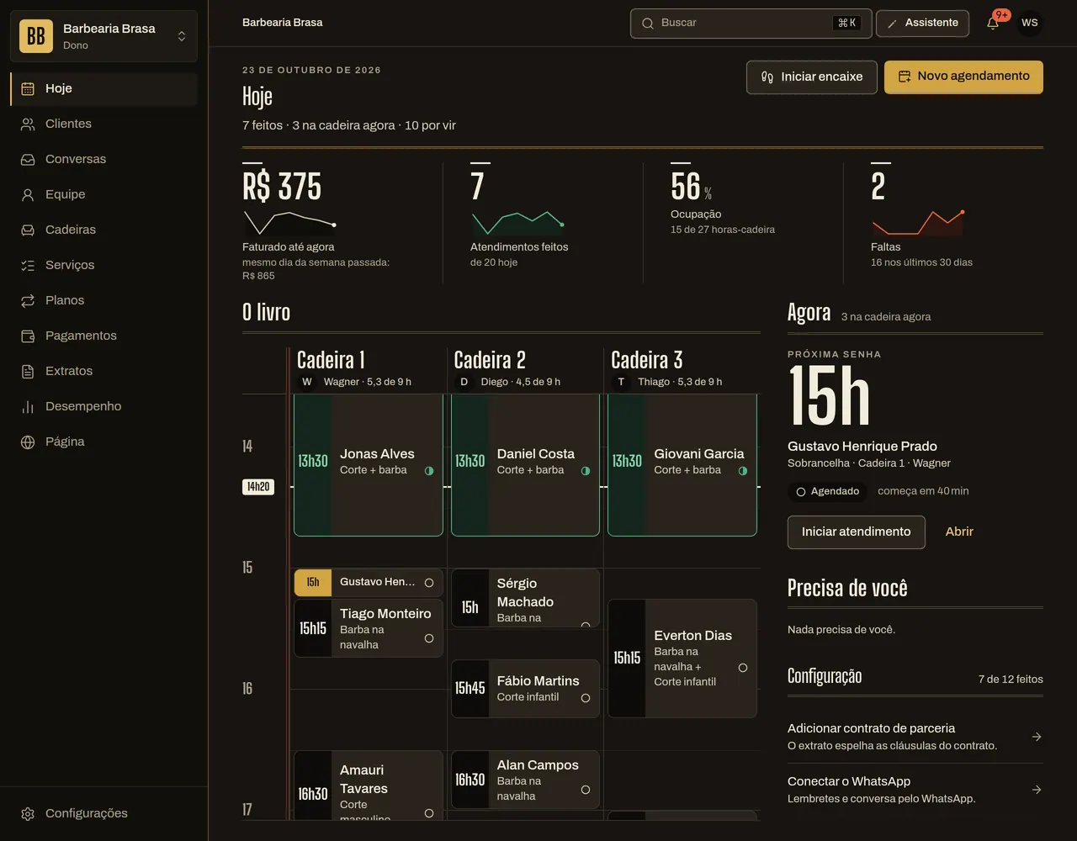Click the BB Barbearia Brasa logo
Screen dimensions: 1077x841
point(36,36)
